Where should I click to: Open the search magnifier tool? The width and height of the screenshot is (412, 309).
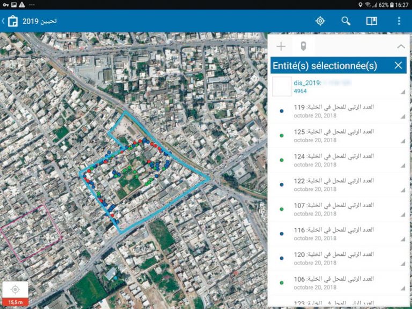pos(346,21)
